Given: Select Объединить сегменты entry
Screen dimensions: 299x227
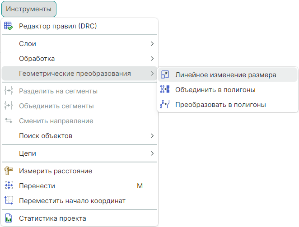Looking at the screenshot, I should pyautogui.click(x=56, y=106).
